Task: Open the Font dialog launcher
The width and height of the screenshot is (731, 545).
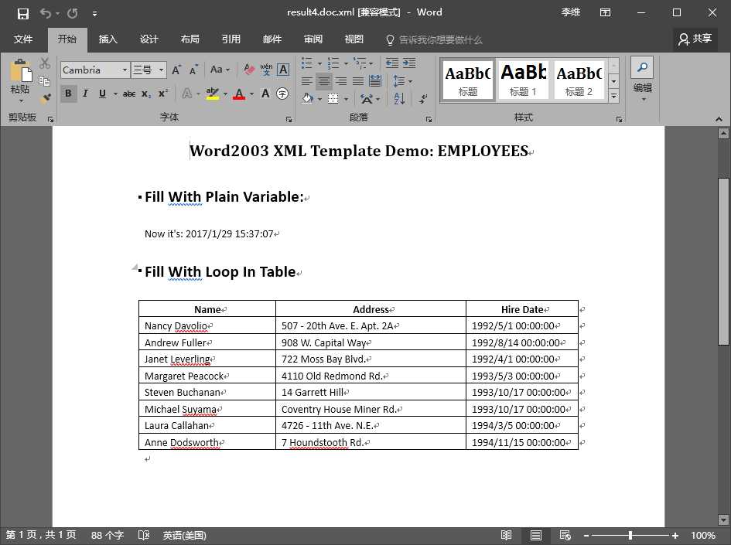Action: pos(289,120)
